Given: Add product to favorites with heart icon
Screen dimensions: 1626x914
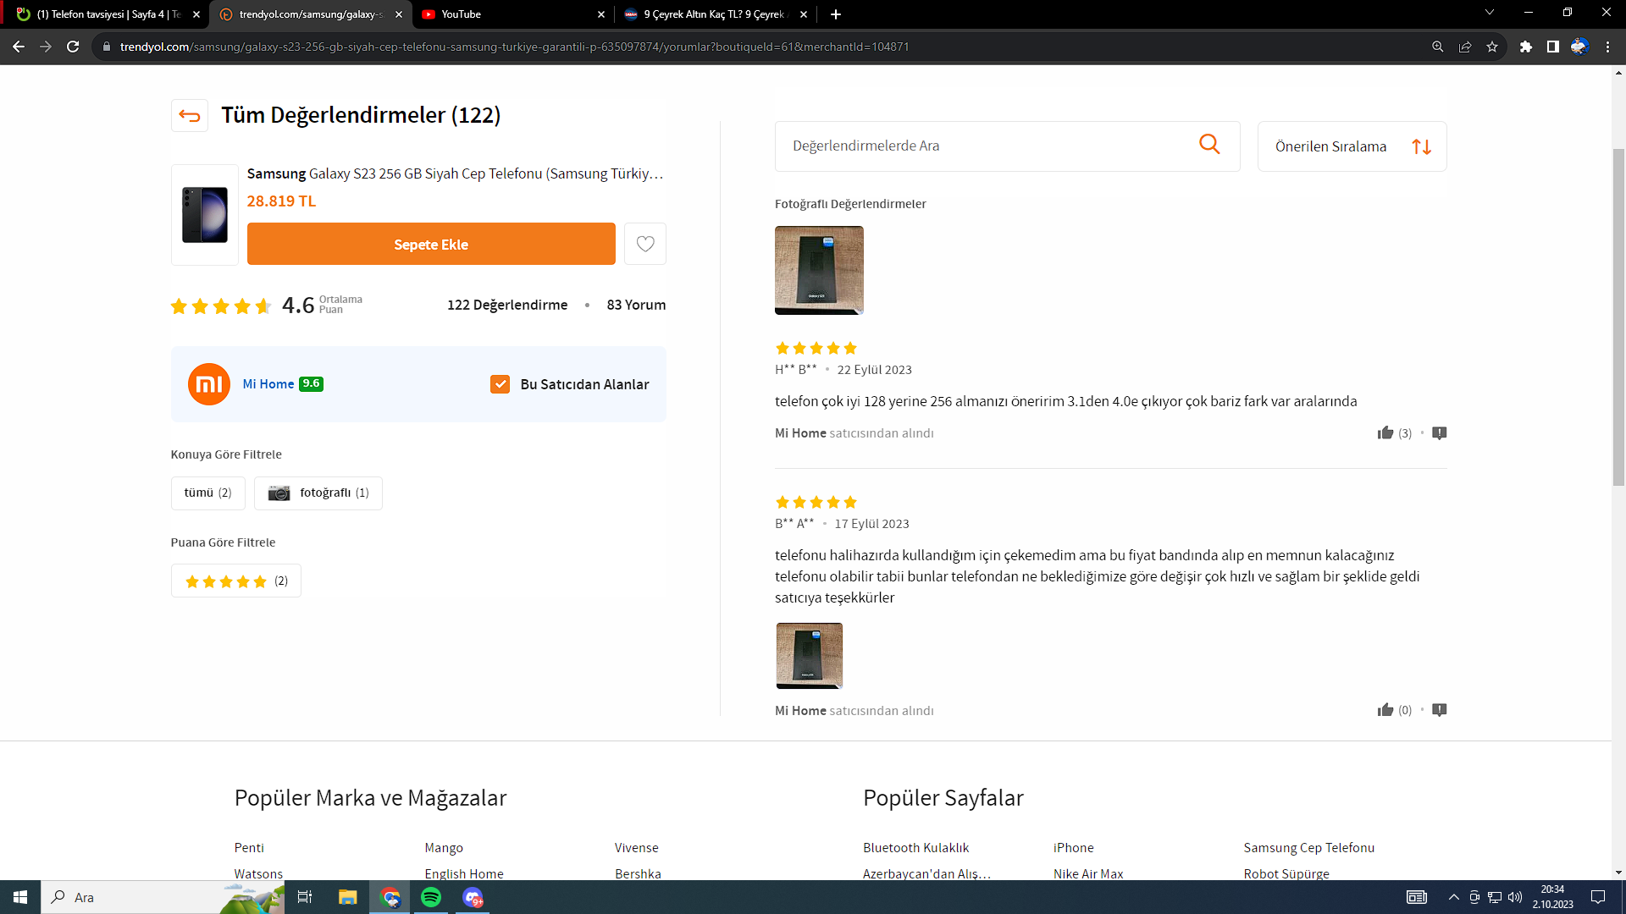Looking at the screenshot, I should point(645,244).
